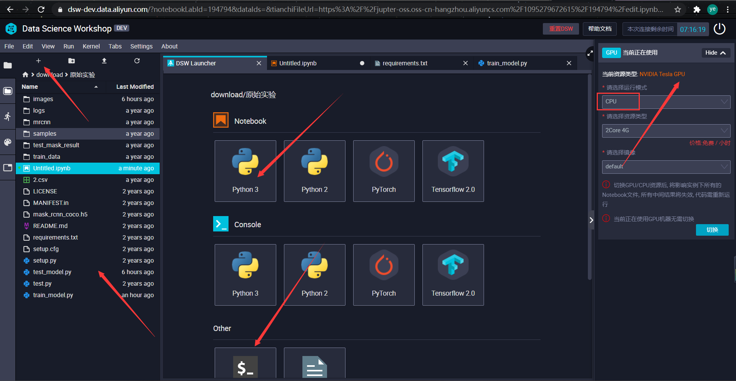736x381 pixels.
Task: Open the Settings menu
Action: (x=141, y=46)
